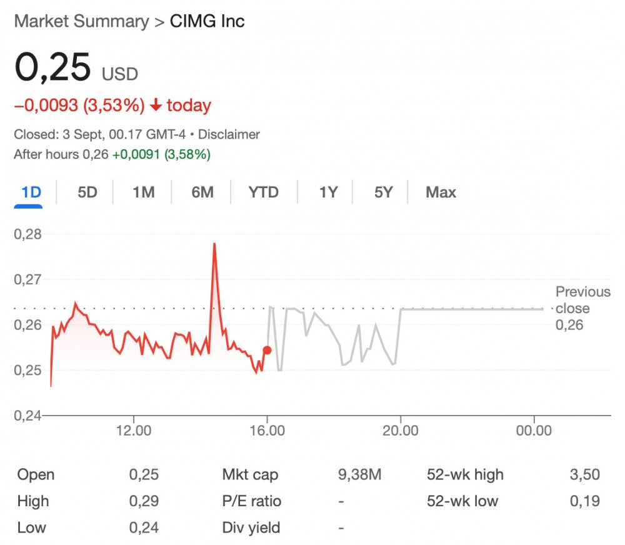
Task: Switch to the 1M chart view
Action: point(143,192)
